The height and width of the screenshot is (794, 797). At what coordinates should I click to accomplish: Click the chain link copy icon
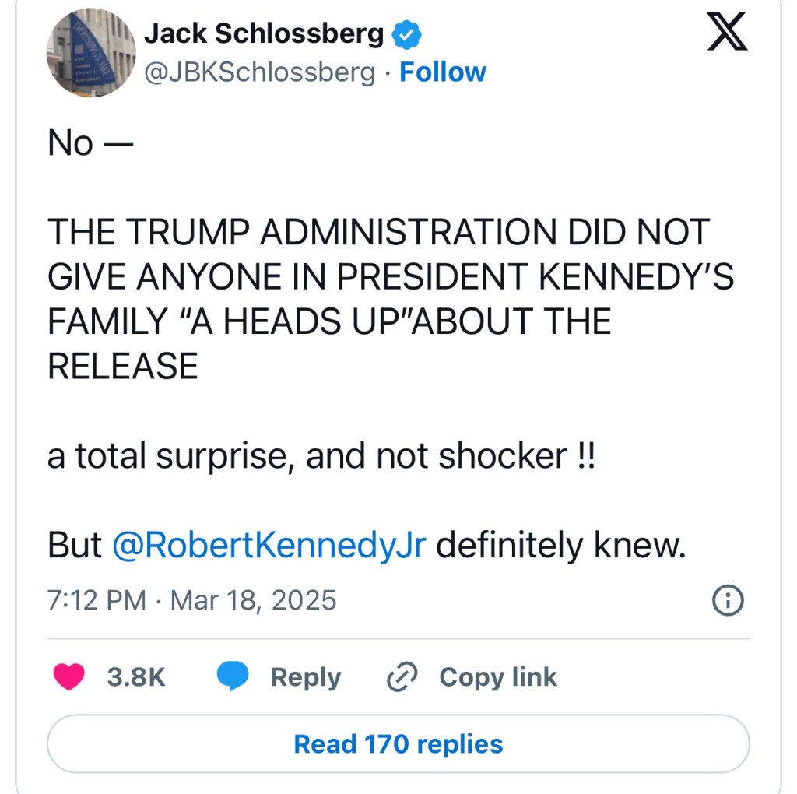(402, 676)
